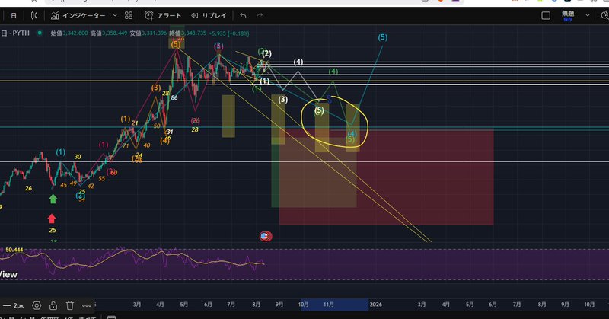Click the US economic event flag marker
Image resolution: width=609 pixels, height=319 pixels.
click(x=265, y=236)
